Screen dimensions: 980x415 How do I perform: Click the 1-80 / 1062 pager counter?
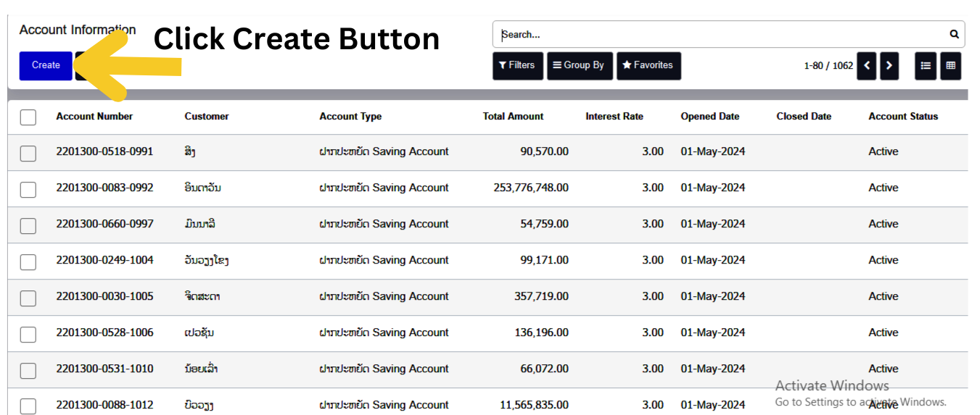tap(828, 66)
